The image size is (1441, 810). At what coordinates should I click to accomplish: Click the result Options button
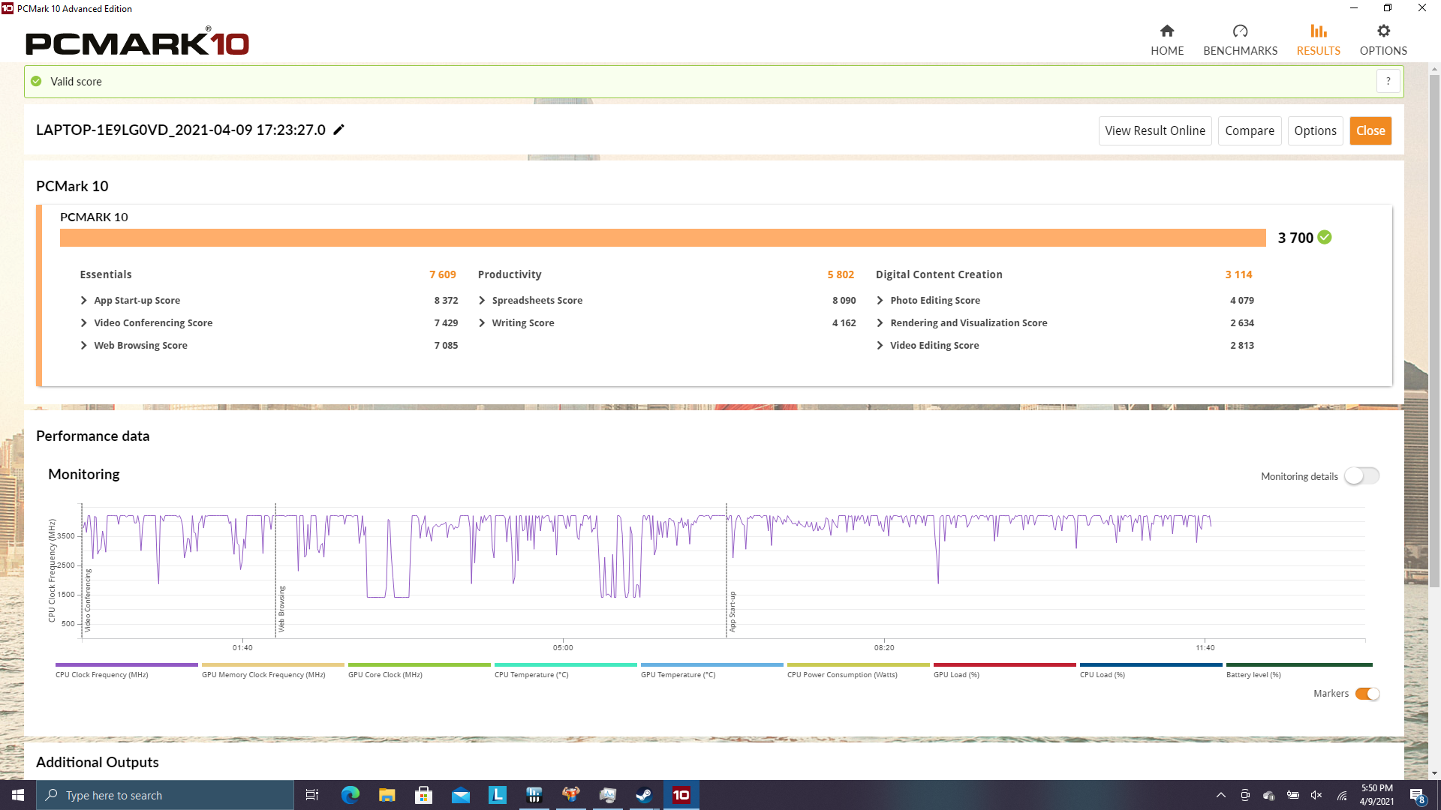pos(1315,130)
